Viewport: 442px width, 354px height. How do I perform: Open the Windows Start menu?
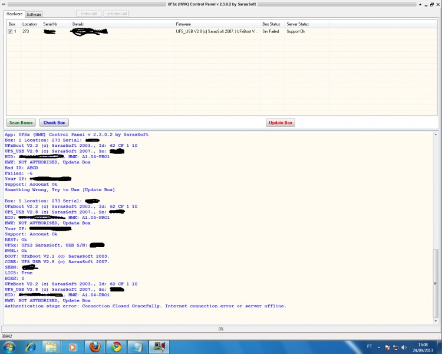pos(9,347)
